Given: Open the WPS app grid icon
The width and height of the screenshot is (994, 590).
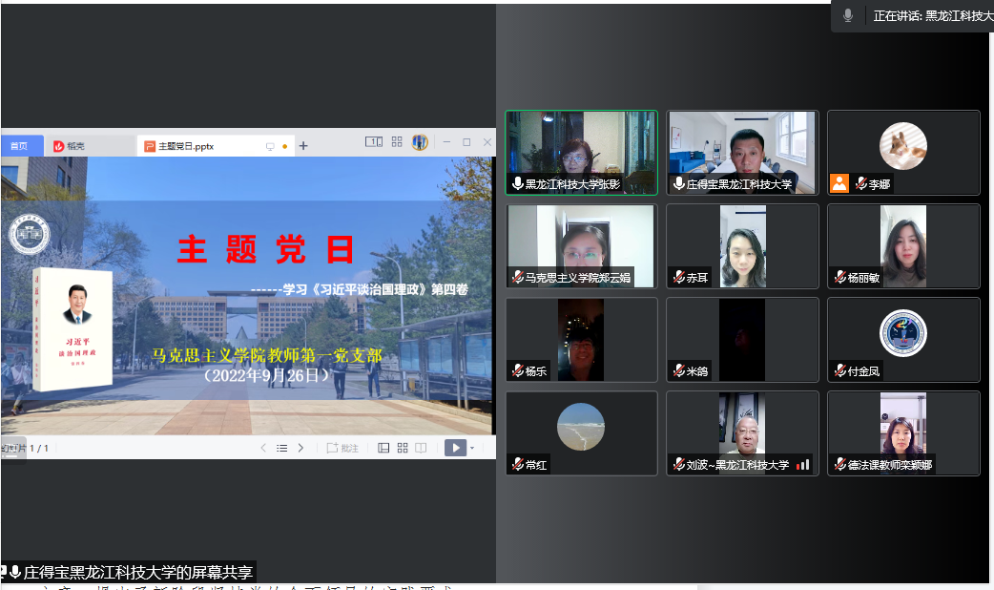Looking at the screenshot, I should pyautogui.click(x=397, y=142).
